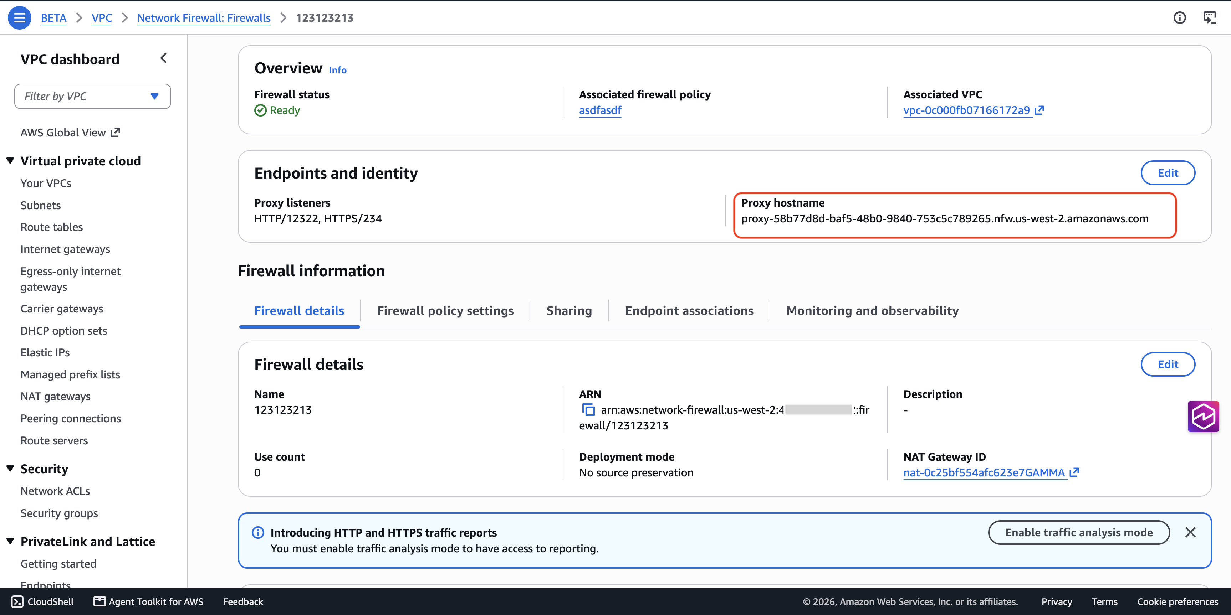Open the Terms footer link
Viewport: 1231px width, 615px height.
1104,601
